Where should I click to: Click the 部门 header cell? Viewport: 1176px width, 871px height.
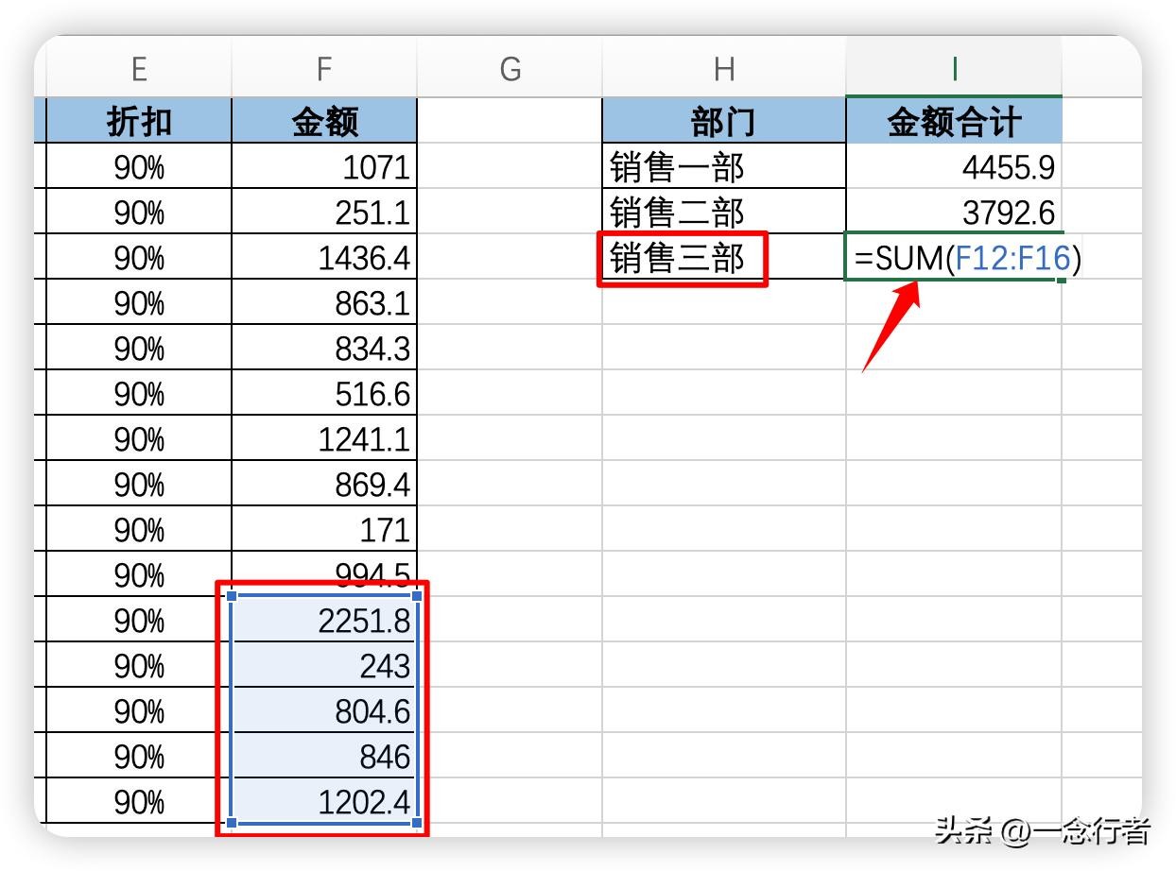tap(724, 122)
